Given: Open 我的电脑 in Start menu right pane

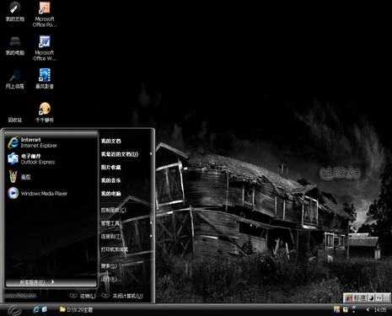Looking at the screenshot, I should pos(111,194).
